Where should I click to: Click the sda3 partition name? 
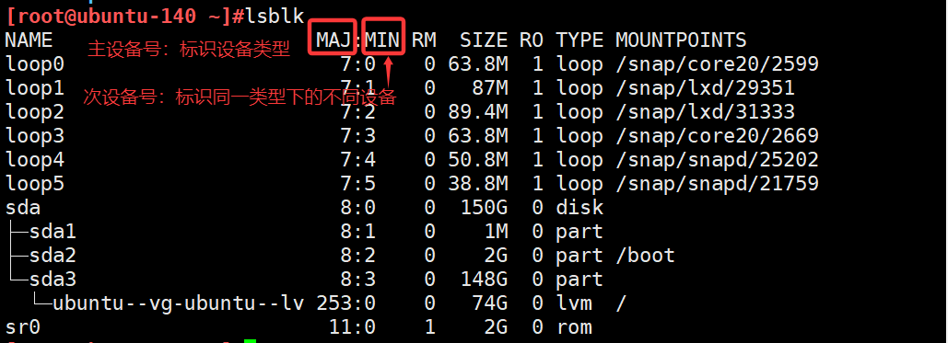point(53,279)
